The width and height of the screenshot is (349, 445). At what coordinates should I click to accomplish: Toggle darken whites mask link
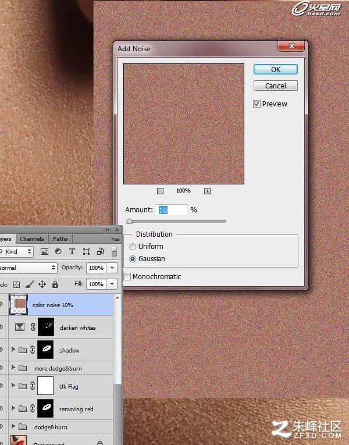pos(33,327)
